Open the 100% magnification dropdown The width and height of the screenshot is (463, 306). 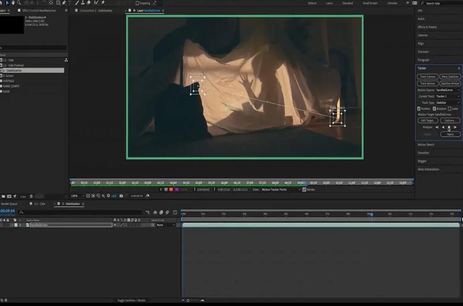point(78,196)
